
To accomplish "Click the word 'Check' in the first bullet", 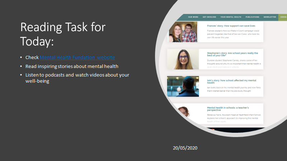I will pos(32,57).
